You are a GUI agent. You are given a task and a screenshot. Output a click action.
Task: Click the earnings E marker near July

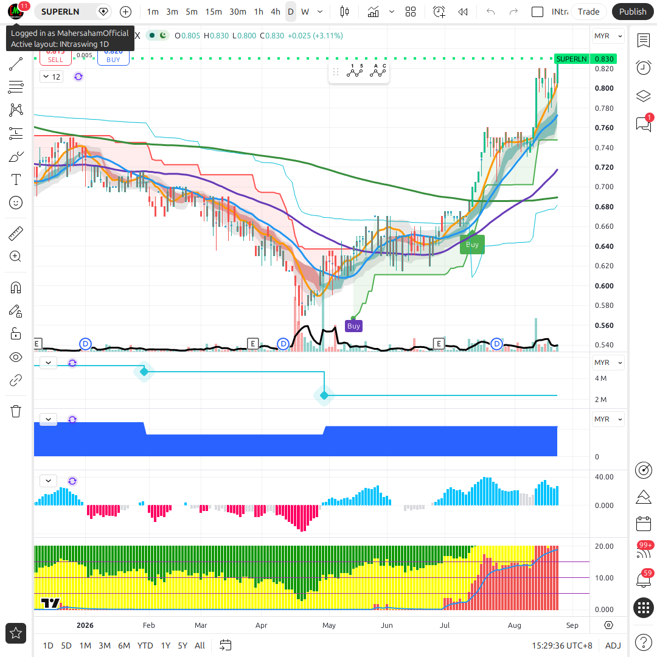pos(439,344)
